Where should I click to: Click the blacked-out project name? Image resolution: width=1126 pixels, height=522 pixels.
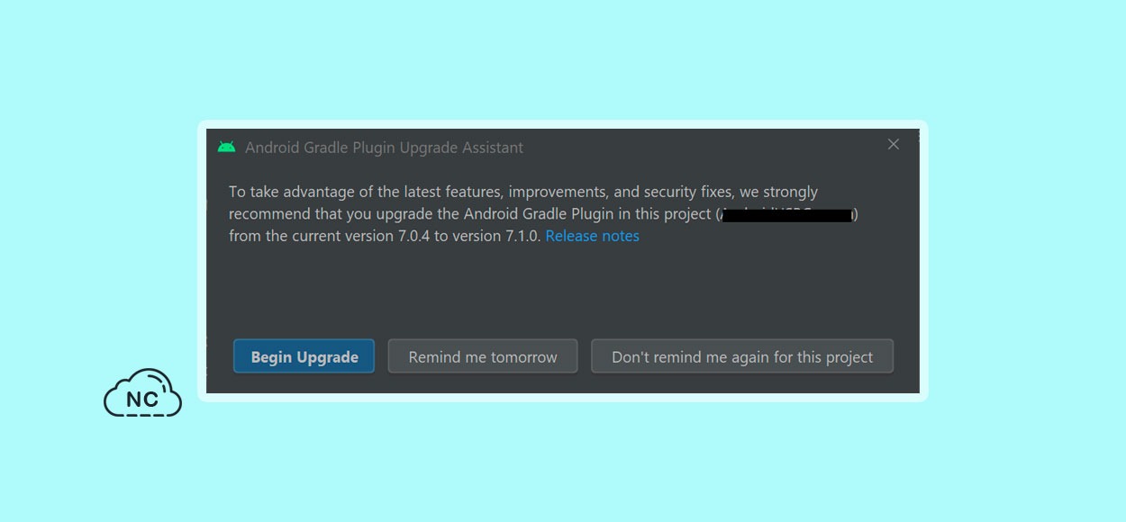[787, 214]
